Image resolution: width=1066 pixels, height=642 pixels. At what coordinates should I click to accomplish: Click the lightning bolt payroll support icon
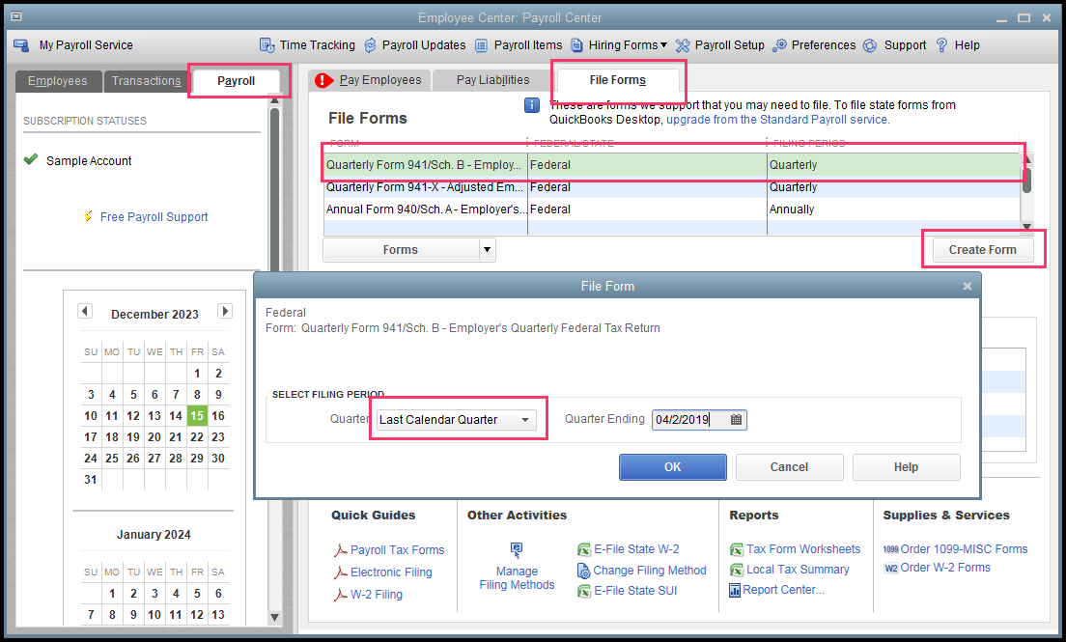(89, 216)
